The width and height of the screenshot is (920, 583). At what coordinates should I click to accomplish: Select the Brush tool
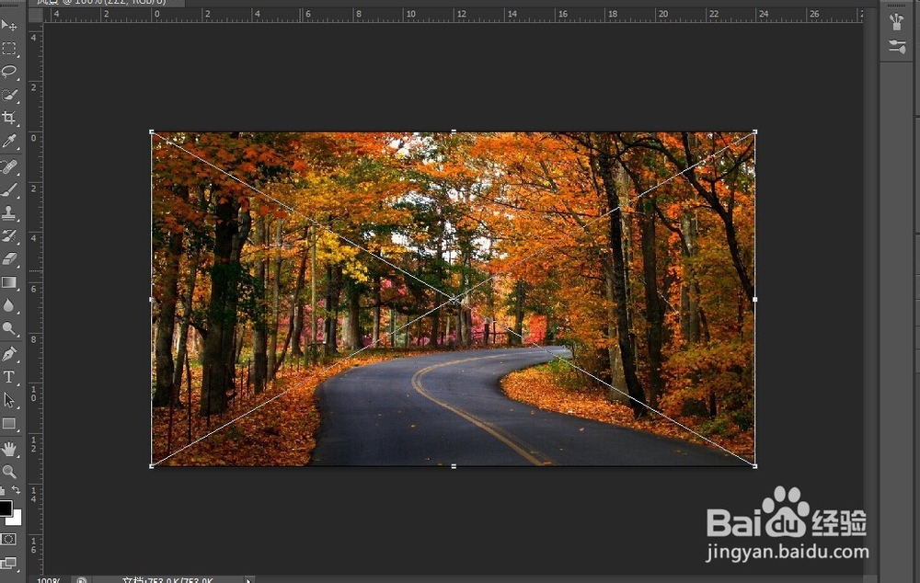point(9,190)
